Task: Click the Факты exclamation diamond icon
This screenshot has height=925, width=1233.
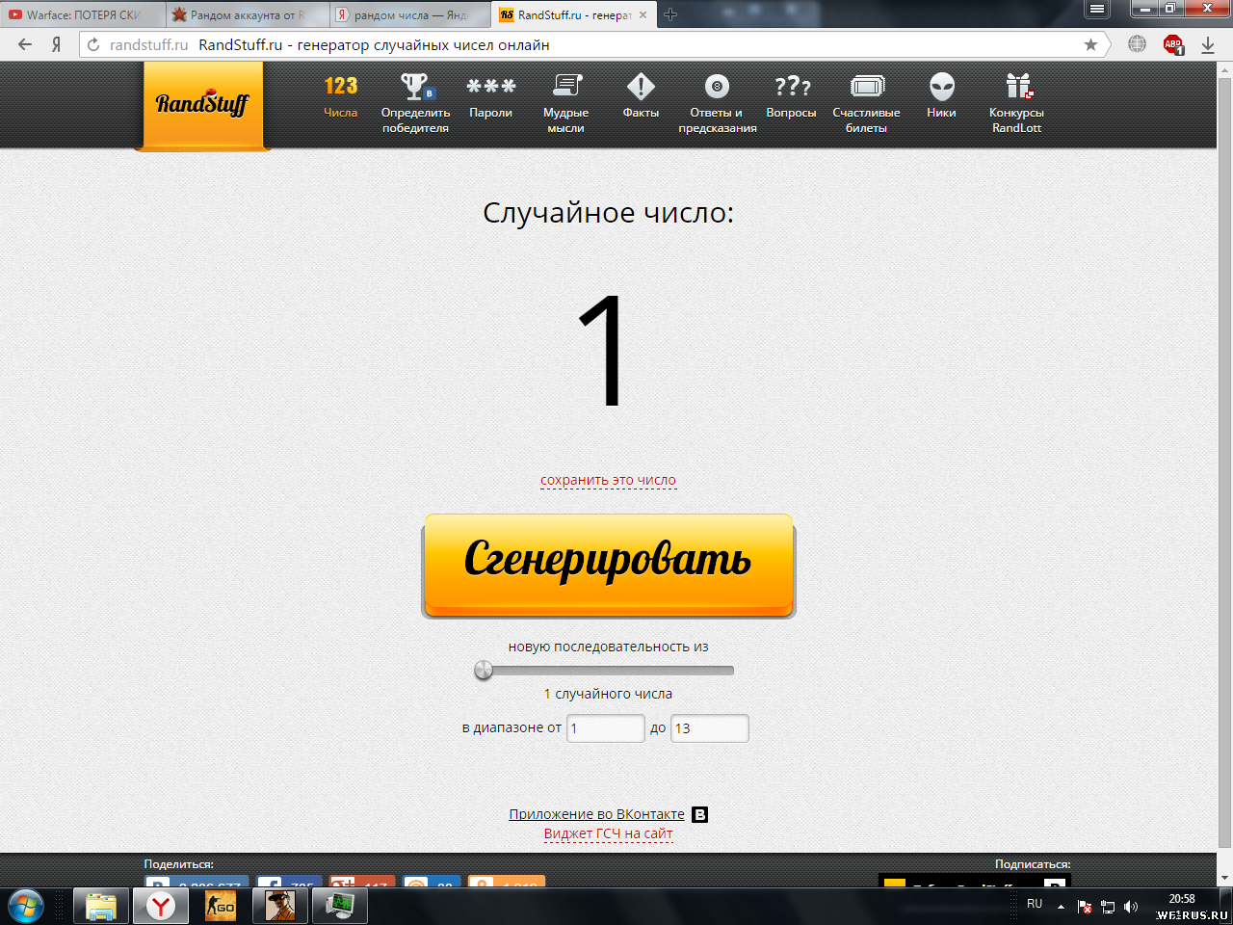Action: click(x=641, y=87)
